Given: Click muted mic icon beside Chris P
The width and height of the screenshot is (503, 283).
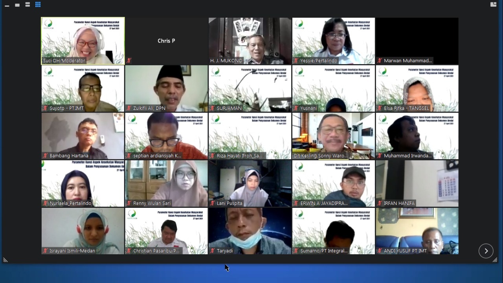Looking at the screenshot, I should [x=129, y=61].
